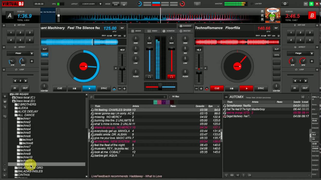This screenshot has width=321, height=180.
Task: Switch to the MIXER tab
Action: click(x=136, y=31)
